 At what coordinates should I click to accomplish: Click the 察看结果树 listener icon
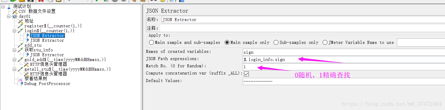coord(20,79)
